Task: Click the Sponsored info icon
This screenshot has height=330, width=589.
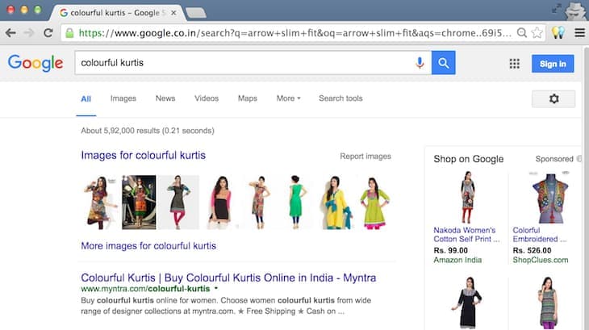Action: (x=579, y=159)
